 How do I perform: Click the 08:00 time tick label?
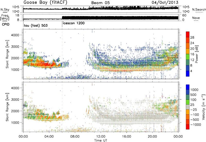click(x=75, y=137)
